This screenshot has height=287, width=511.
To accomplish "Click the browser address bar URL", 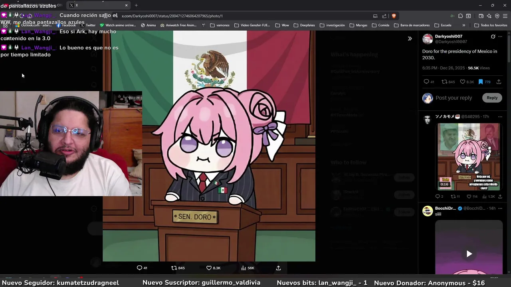I will [x=172, y=16].
